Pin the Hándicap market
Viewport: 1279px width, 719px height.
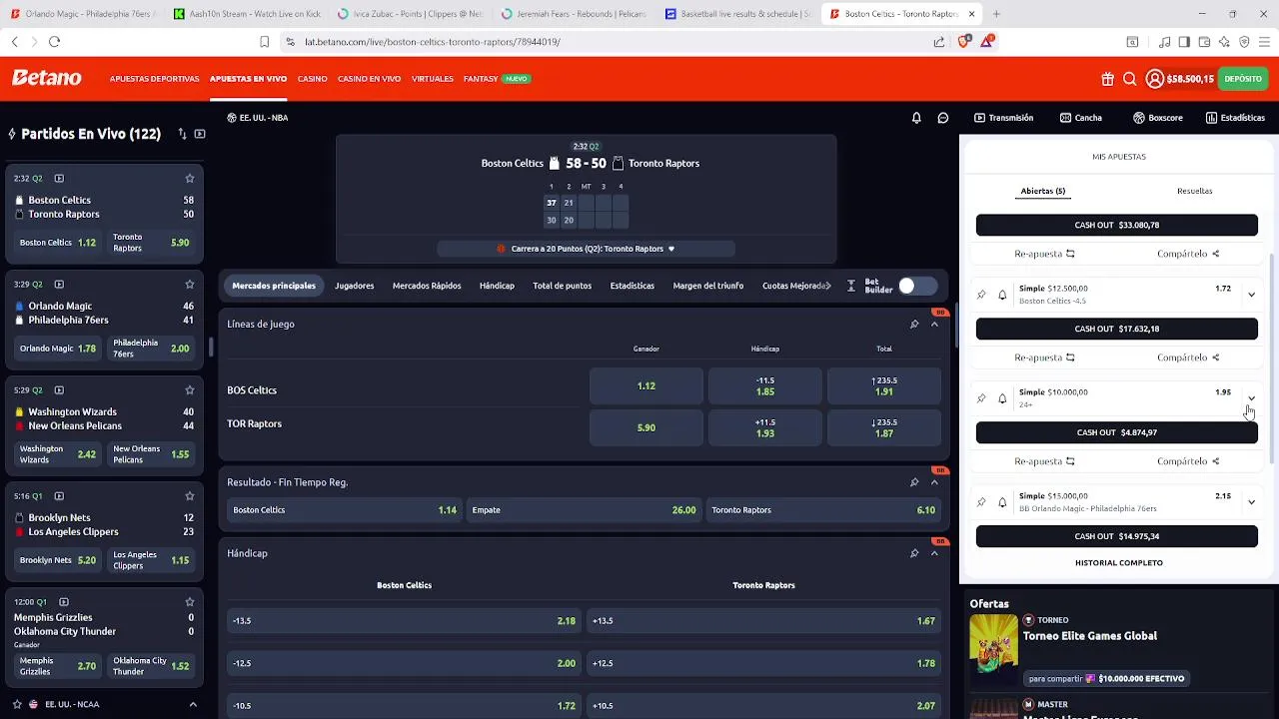(914, 553)
